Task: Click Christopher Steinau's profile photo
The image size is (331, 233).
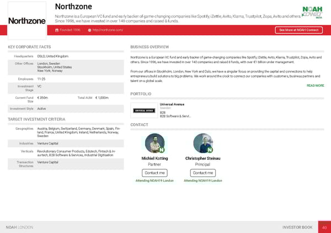Action: coord(202,143)
